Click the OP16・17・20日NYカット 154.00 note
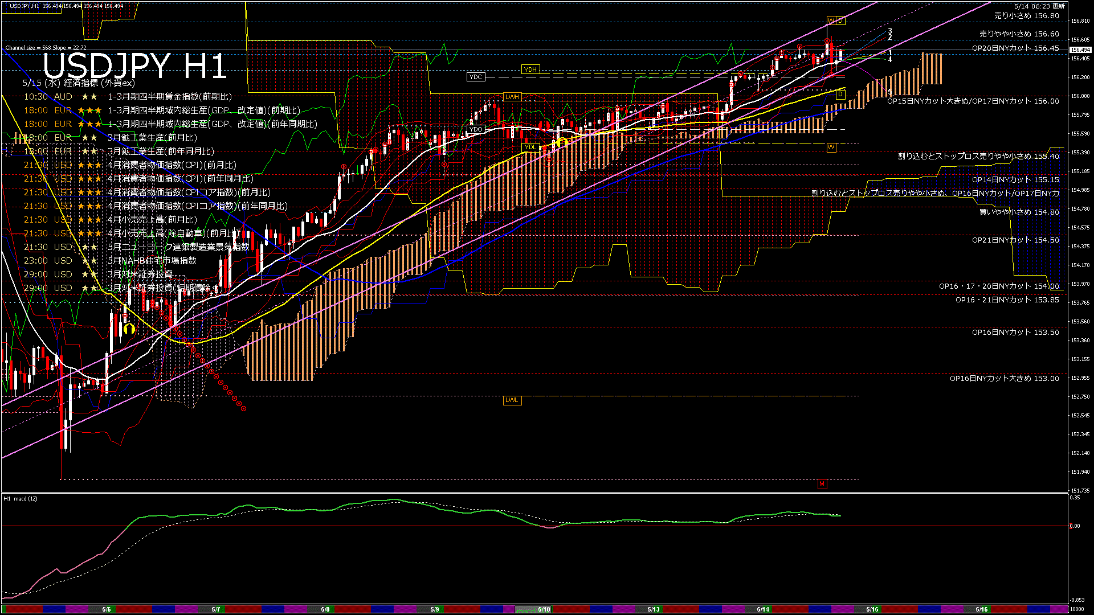Screen dimensions: 1094x615 [x=999, y=286]
